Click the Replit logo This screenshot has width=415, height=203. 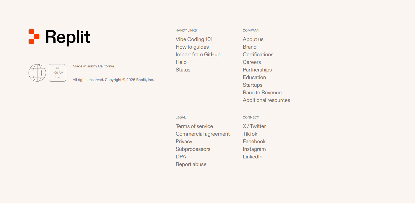(x=59, y=37)
